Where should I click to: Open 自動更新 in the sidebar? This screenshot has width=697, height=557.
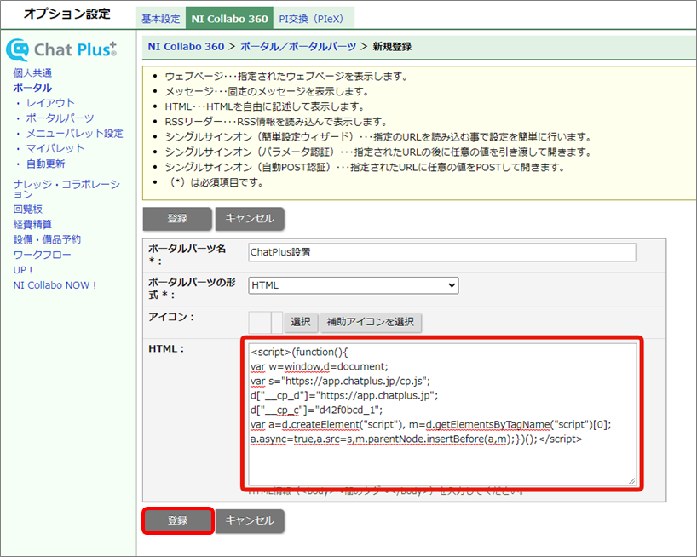pyautogui.click(x=45, y=164)
